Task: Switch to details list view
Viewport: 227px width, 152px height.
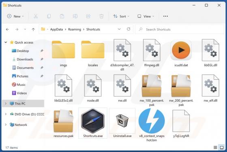Action: tap(215, 148)
